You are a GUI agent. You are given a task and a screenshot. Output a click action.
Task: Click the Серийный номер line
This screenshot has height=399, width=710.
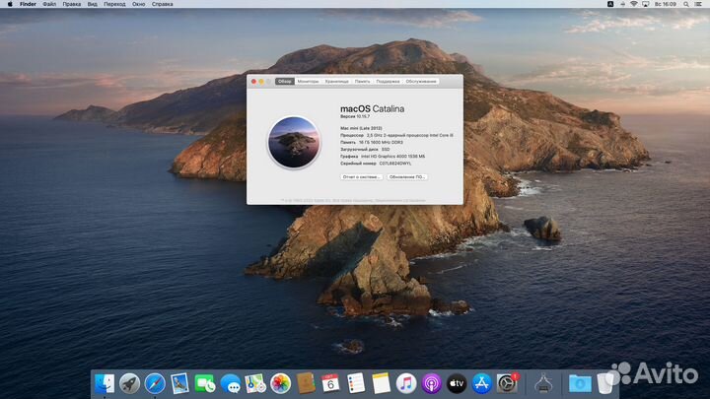tap(376, 164)
